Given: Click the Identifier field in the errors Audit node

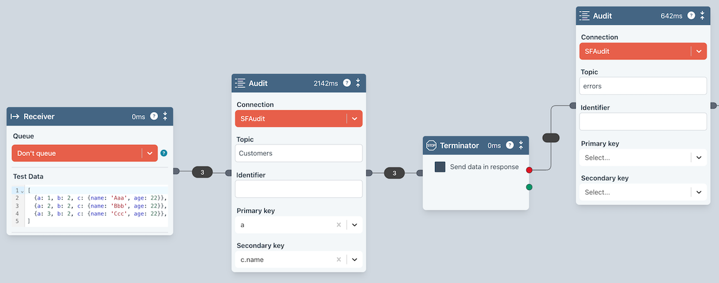Looking at the screenshot, I should point(643,122).
